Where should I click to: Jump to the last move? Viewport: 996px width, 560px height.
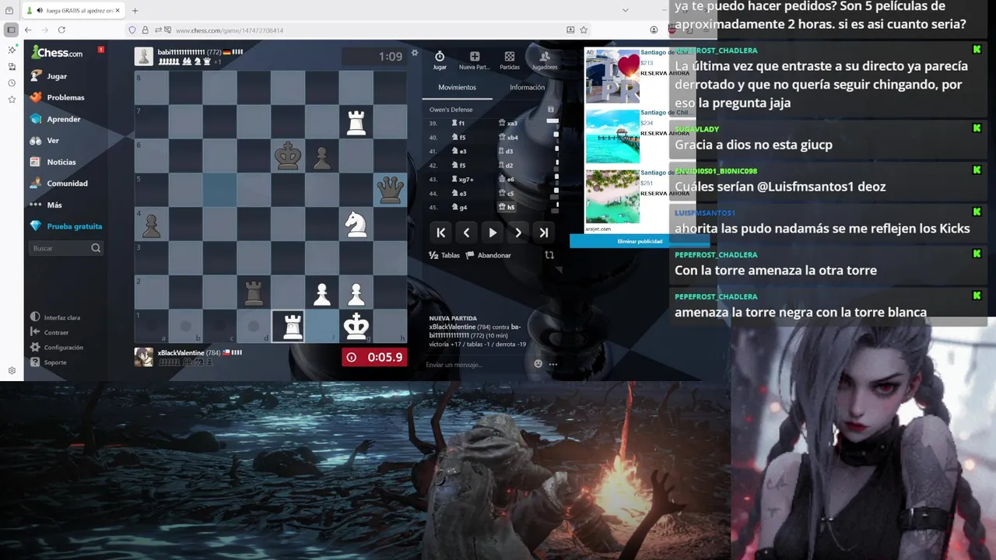pos(544,233)
